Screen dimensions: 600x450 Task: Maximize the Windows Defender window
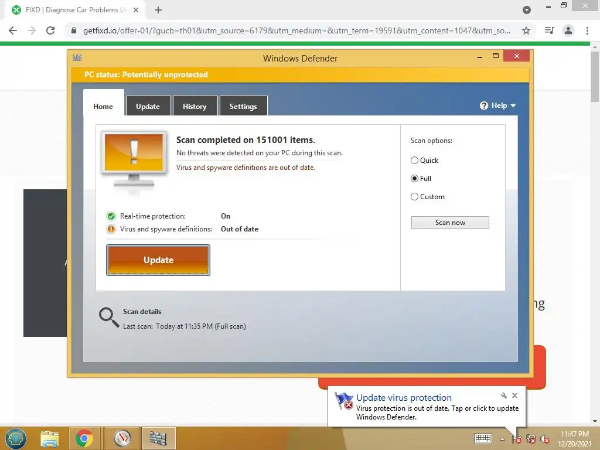[496, 56]
